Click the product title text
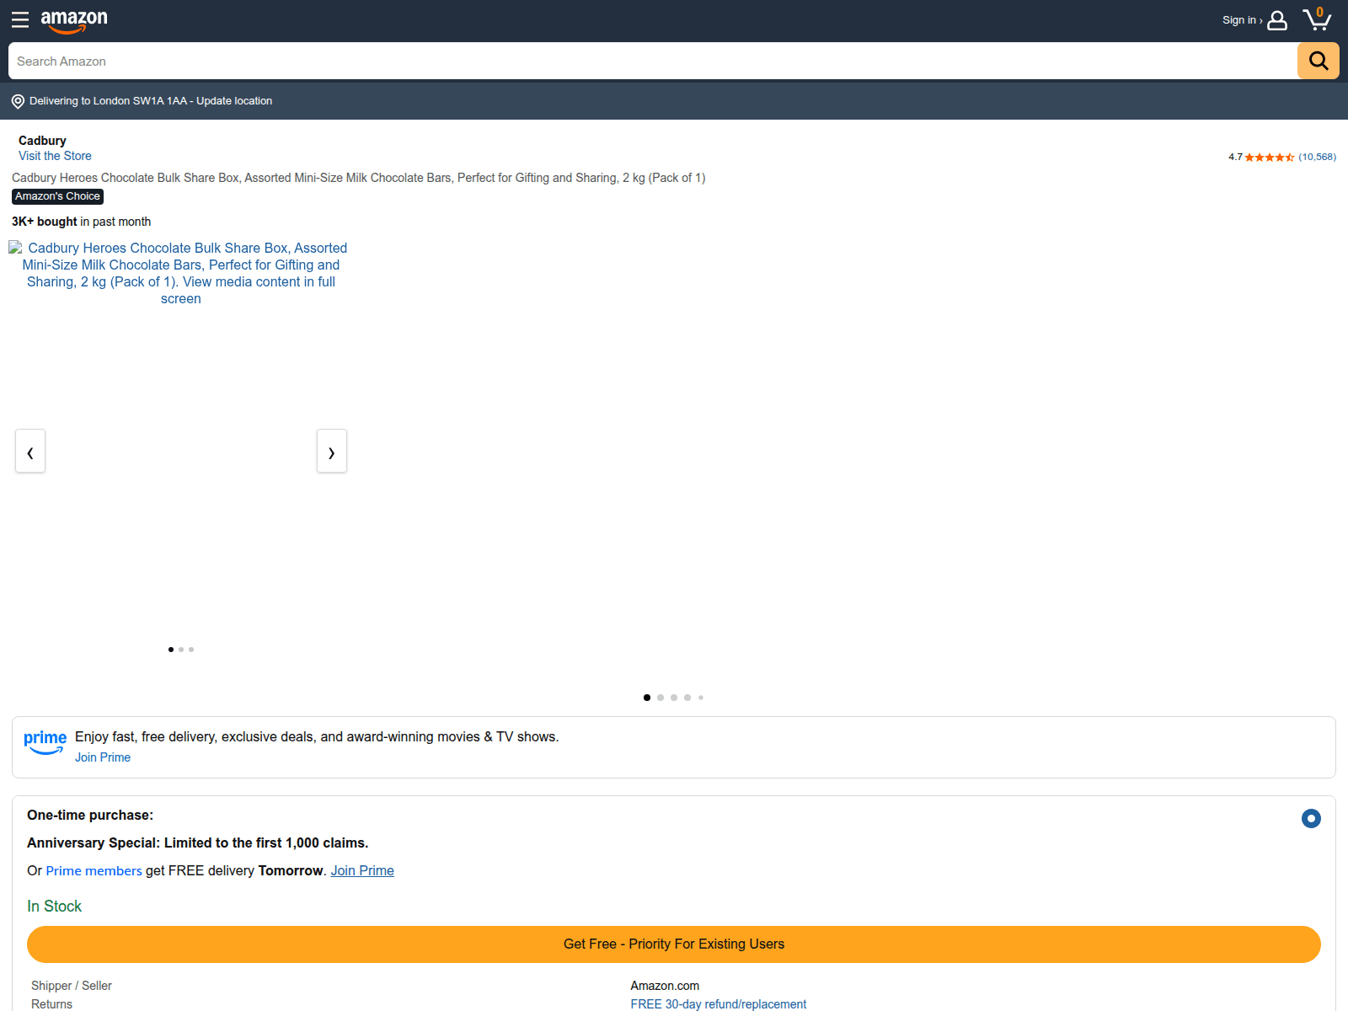This screenshot has width=1348, height=1011. coord(359,178)
